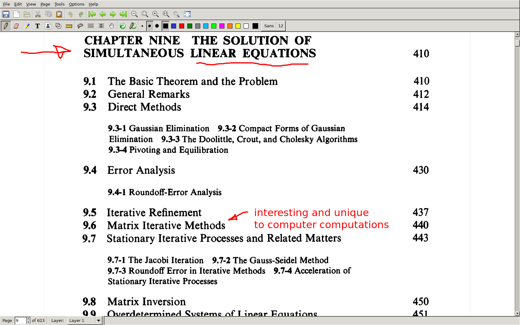Pick the red color swatch
Screen dimensions: 520x325
pos(182,26)
